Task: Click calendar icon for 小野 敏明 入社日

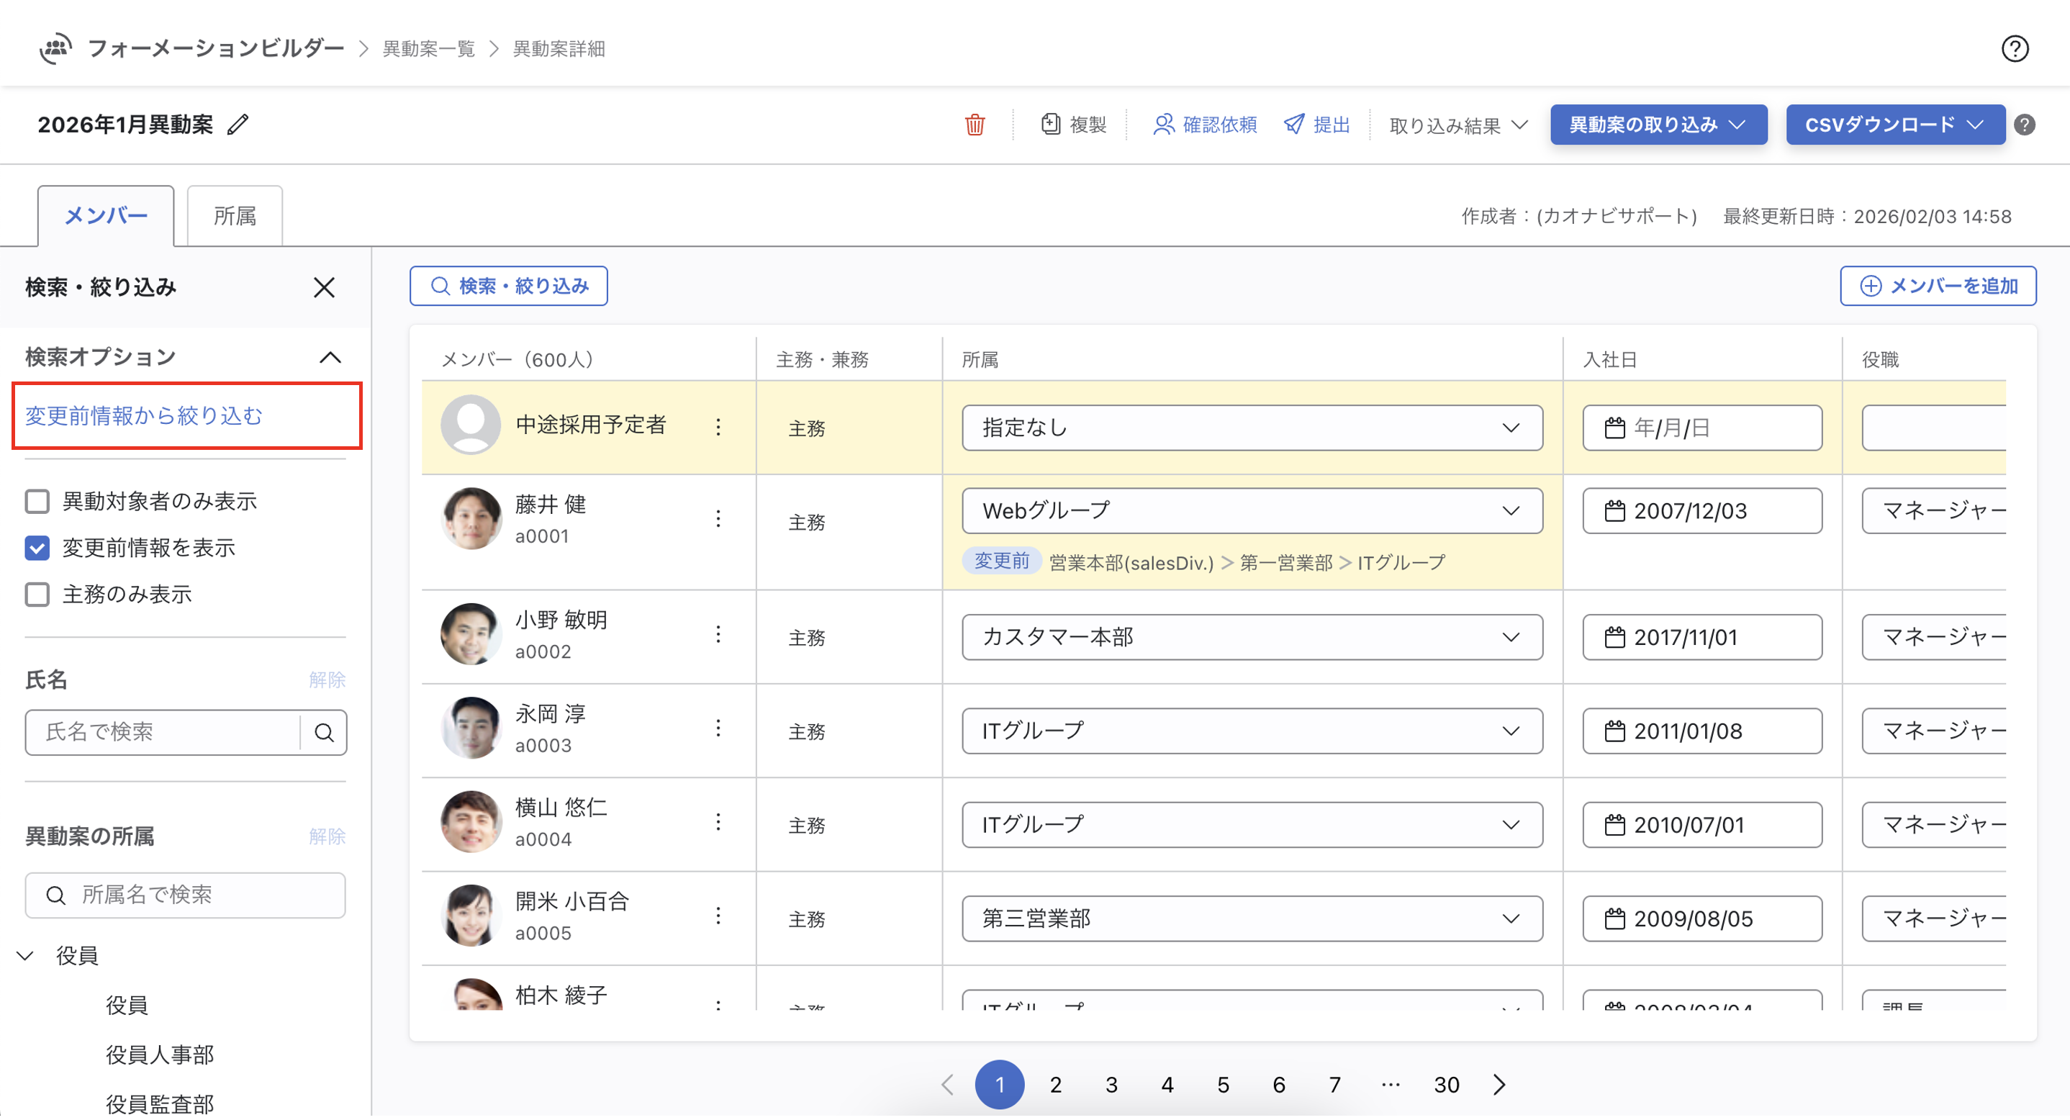Action: pos(1614,638)
